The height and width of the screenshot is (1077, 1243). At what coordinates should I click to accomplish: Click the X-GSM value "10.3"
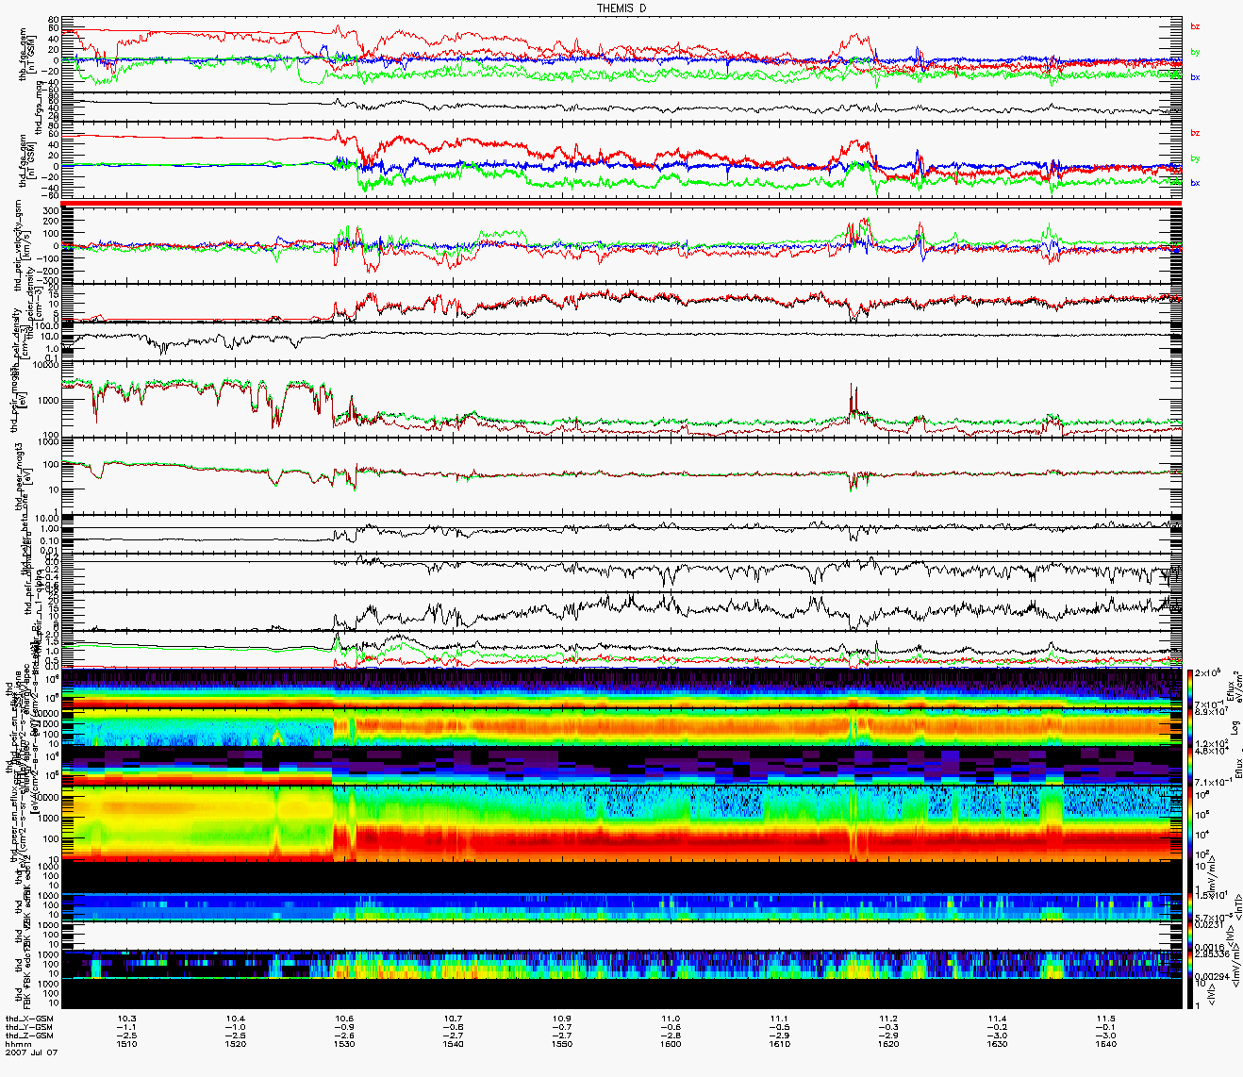coord(127,1019)
